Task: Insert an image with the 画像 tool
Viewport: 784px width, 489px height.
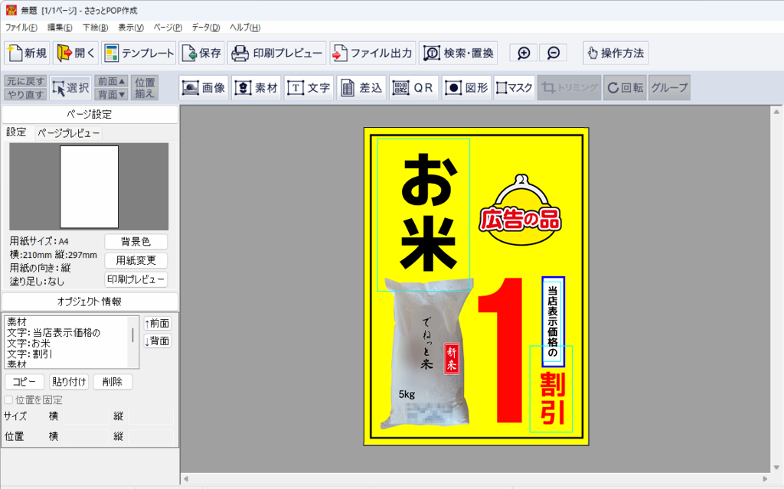Action: pos(204,88)
